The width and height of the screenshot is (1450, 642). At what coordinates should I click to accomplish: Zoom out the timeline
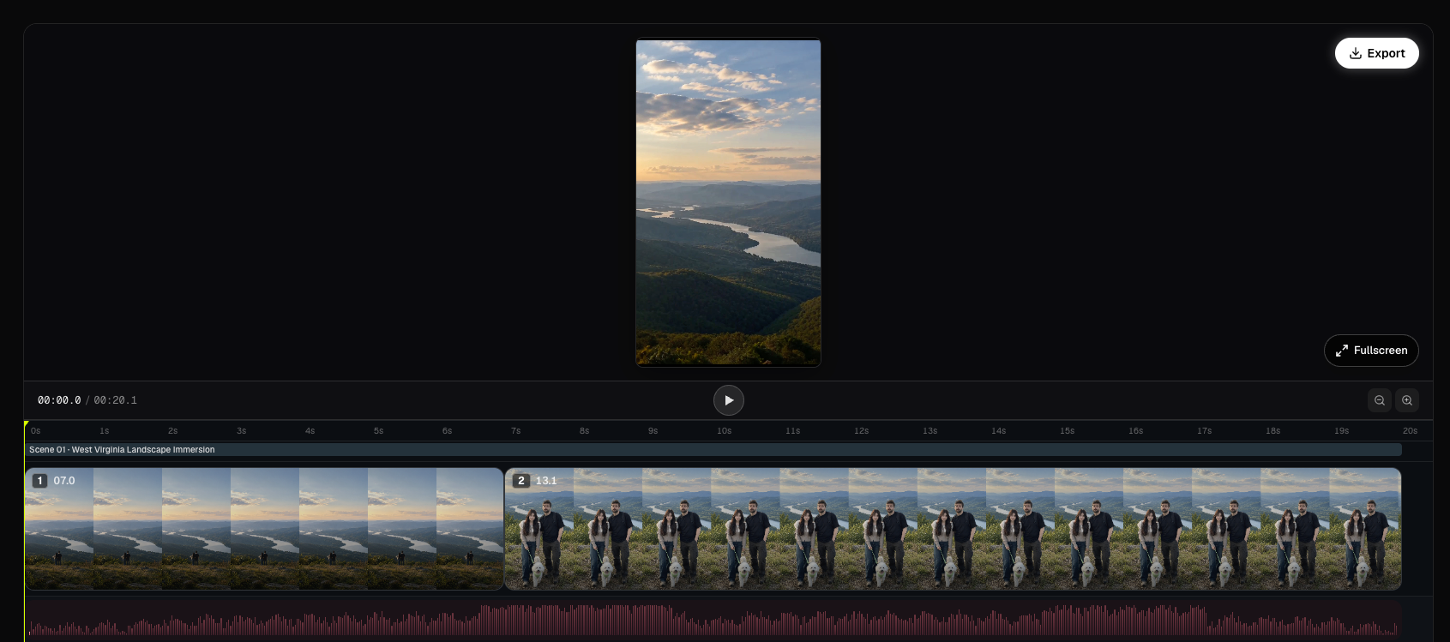pyautogui.click(x=1380, y=400)
